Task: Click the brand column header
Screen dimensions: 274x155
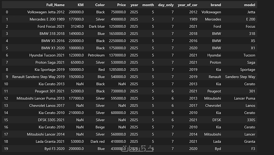Action: point(216,5)
